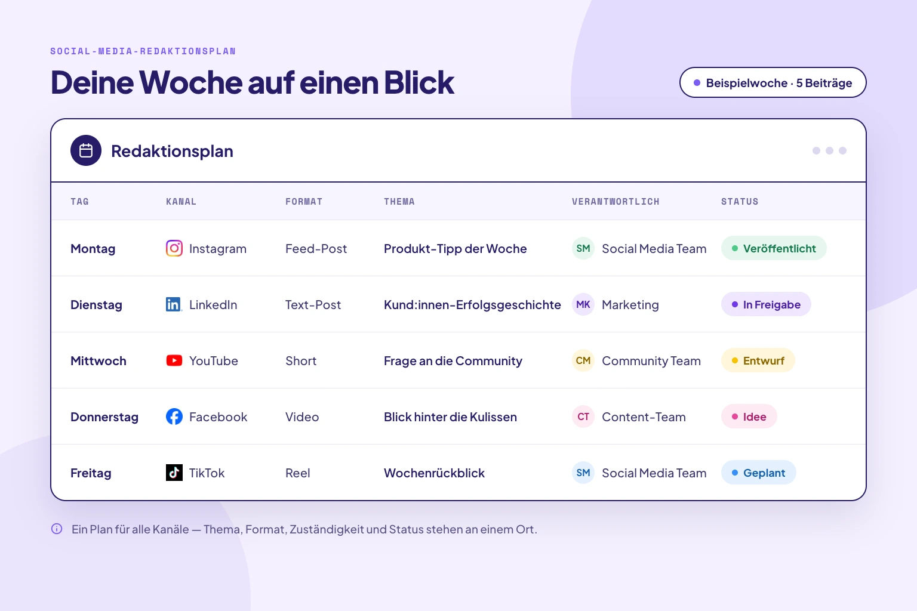Viewport: 917px width, 611px height.
Task: Click Social Media Team in Montag row
Action: click(654, 249)
